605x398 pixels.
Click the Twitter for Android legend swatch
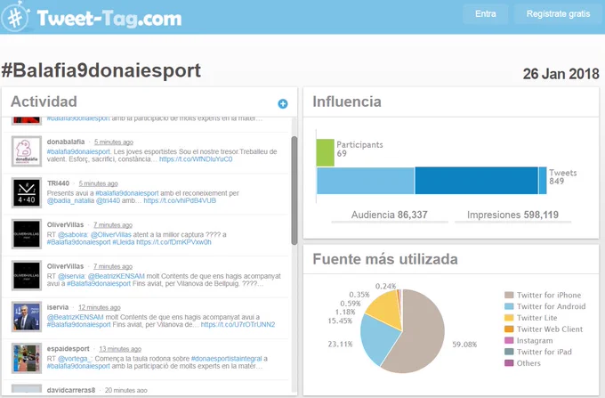pos(509,306)
